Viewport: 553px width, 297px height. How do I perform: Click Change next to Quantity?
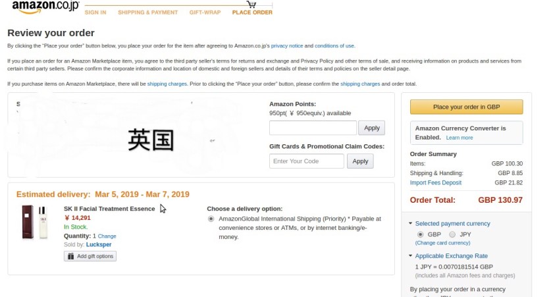tap(107, 236)
